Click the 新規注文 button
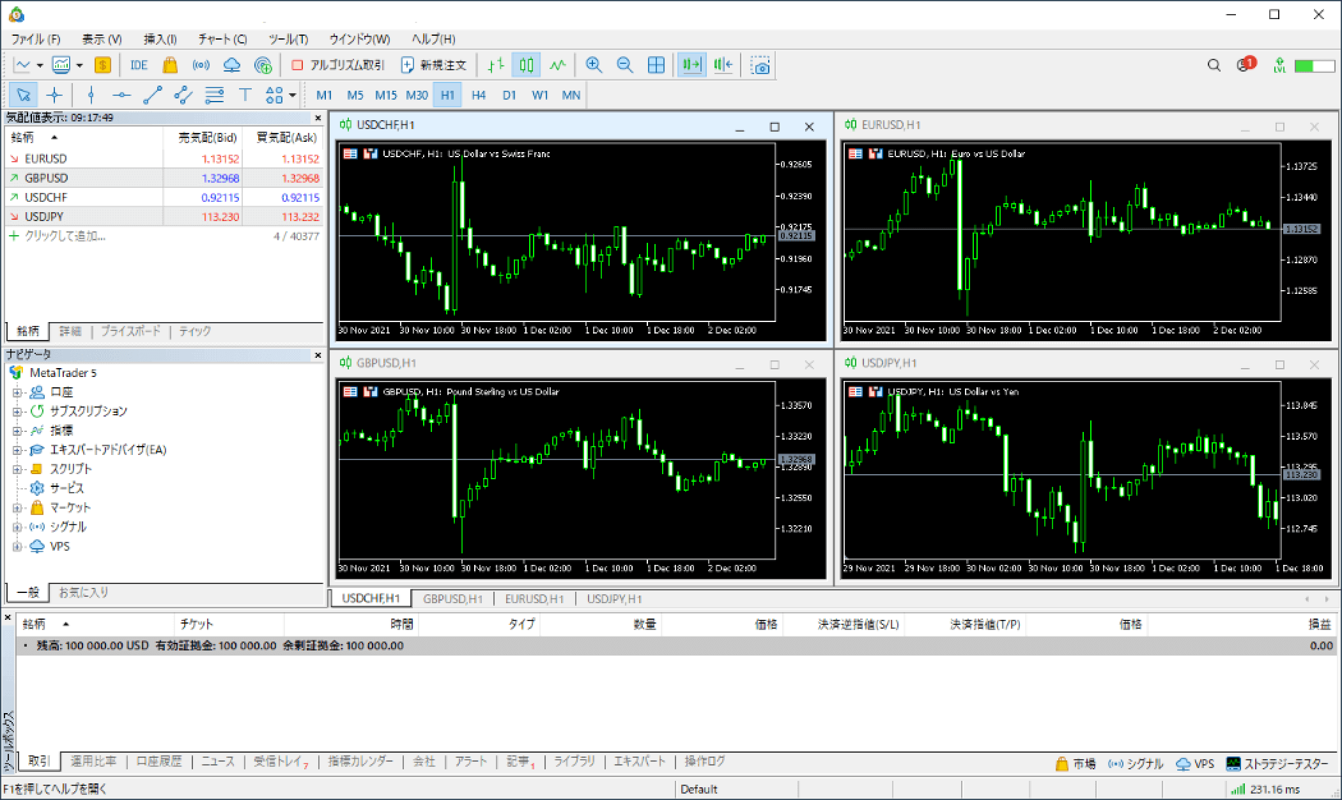Image resolution: width=1342 pixels, height=800 pixels. click(x=435, y=65)
